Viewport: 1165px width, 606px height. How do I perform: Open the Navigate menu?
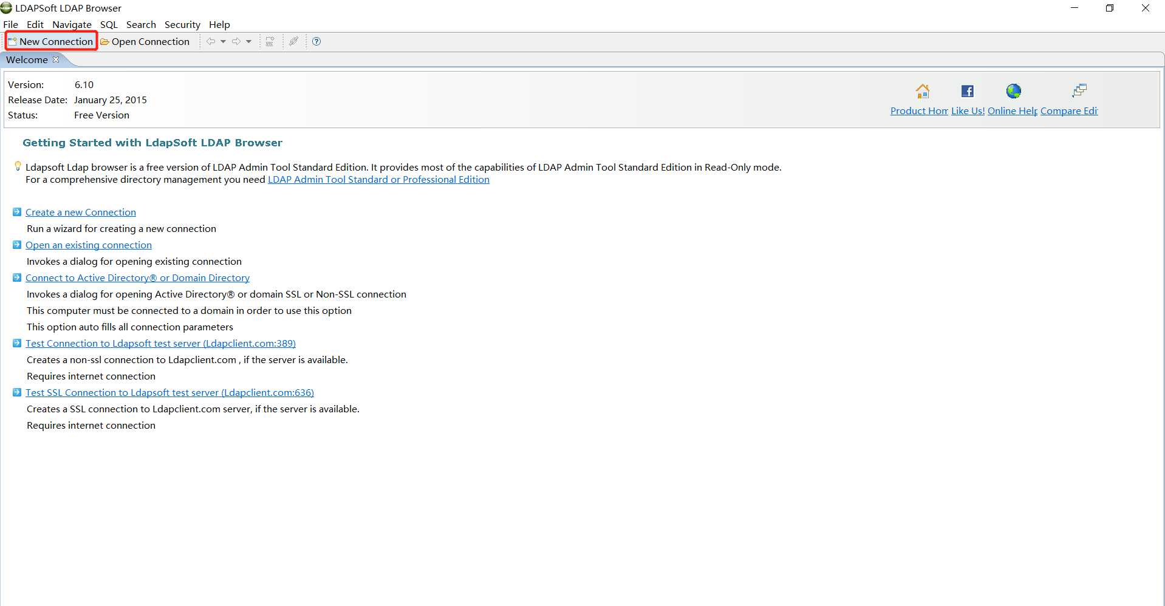click(x=72, y=24)
